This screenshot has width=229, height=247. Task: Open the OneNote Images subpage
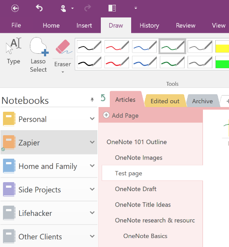(138, 158)
